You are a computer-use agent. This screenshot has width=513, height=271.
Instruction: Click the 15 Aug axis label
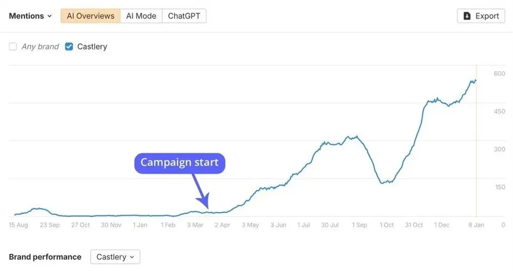tap(18, 225)
